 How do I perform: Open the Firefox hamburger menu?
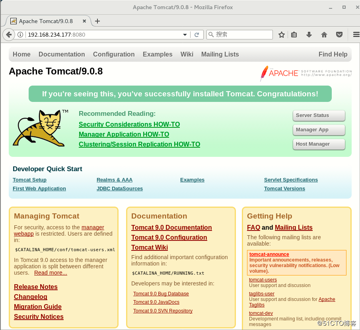356,35
